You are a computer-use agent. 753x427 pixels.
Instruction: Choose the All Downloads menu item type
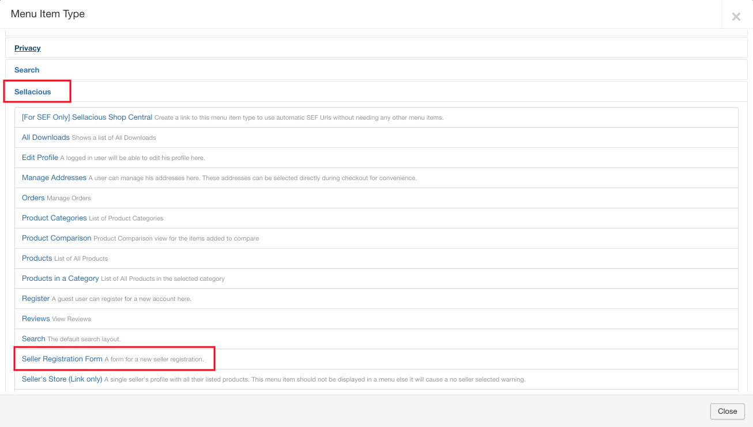[x=46, y=138]
